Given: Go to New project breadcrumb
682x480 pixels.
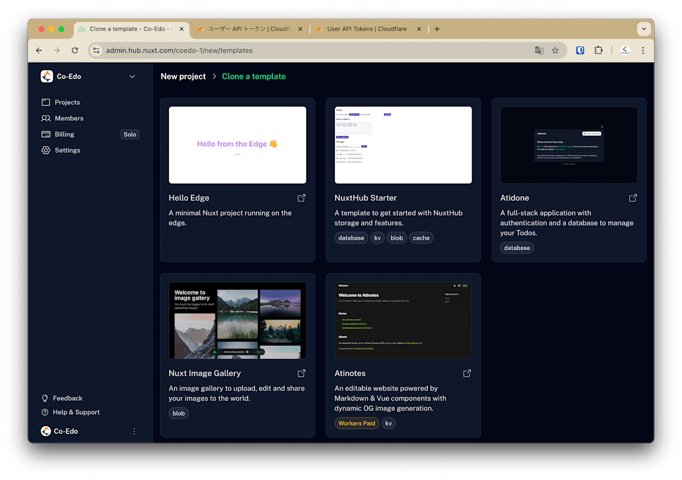Looking at the screenshot, I should coord(183,76).
